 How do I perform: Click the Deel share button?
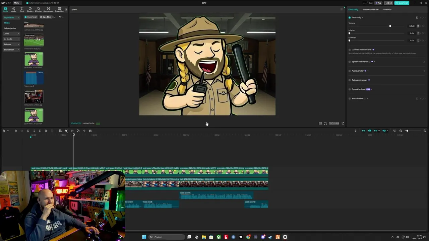click(x=388, y=3)
